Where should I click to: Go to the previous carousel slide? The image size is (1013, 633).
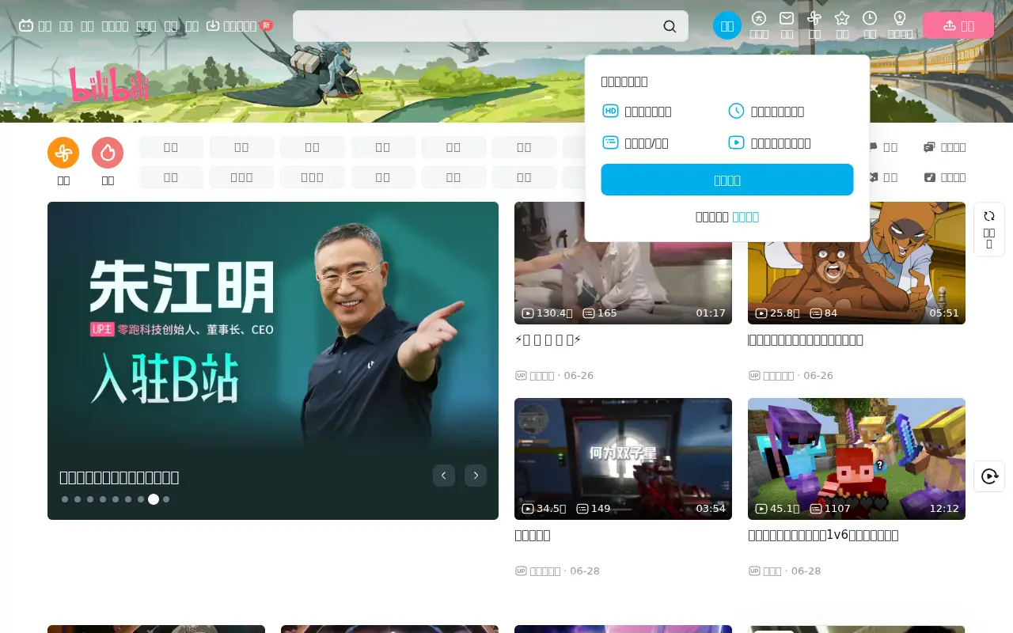click(x=444, y=476)
